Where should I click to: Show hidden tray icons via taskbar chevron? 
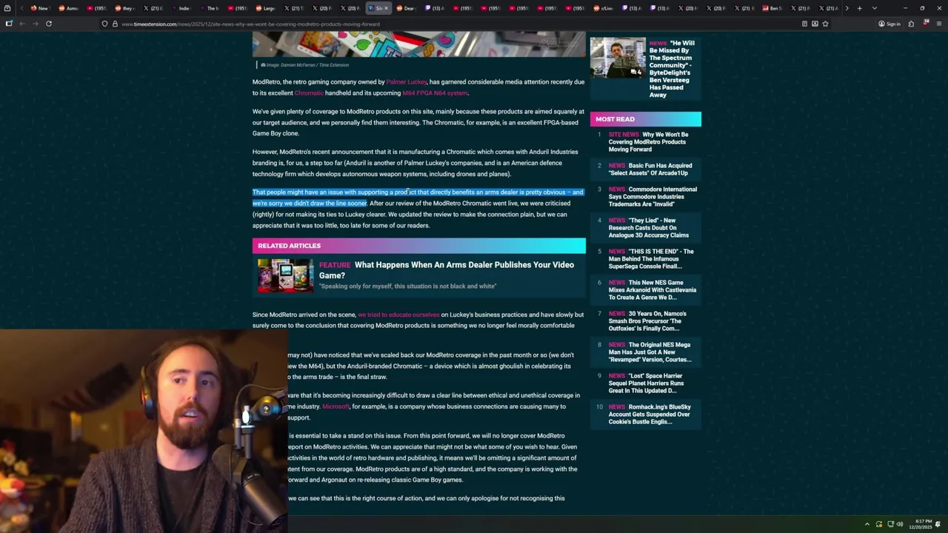(867, 524)
